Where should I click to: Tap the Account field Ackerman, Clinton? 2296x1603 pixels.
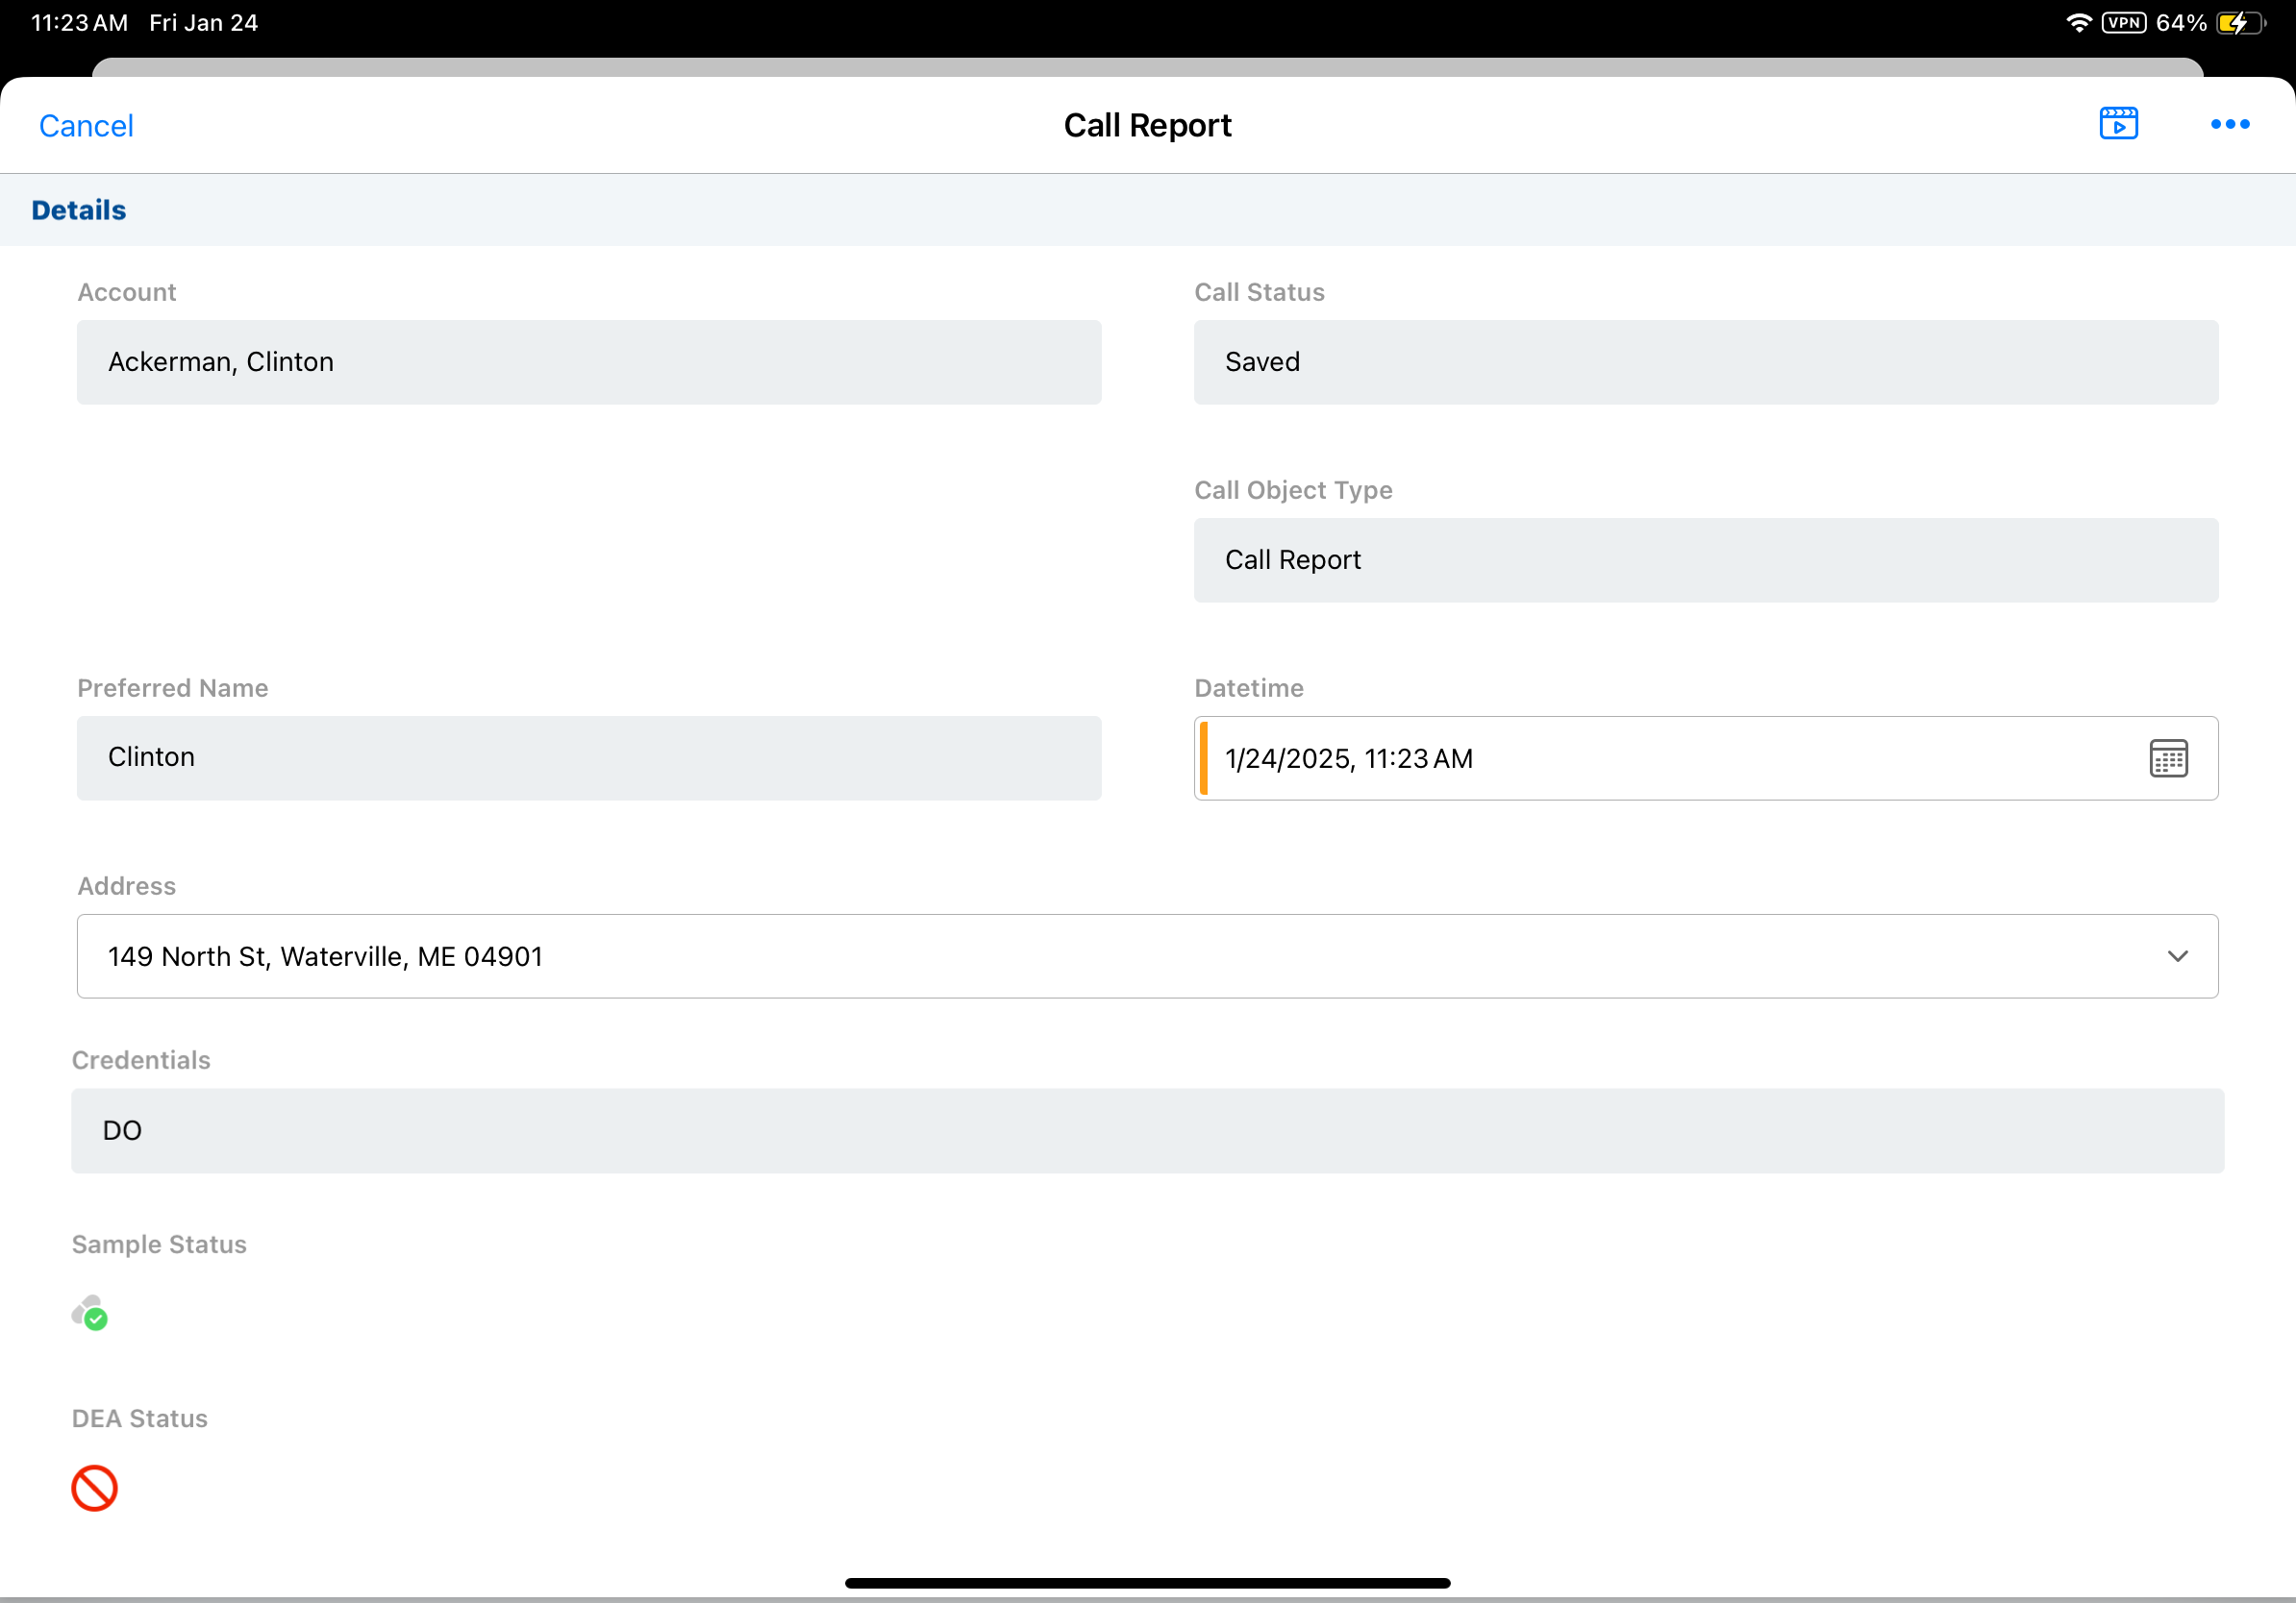click(x=589, y=361)
